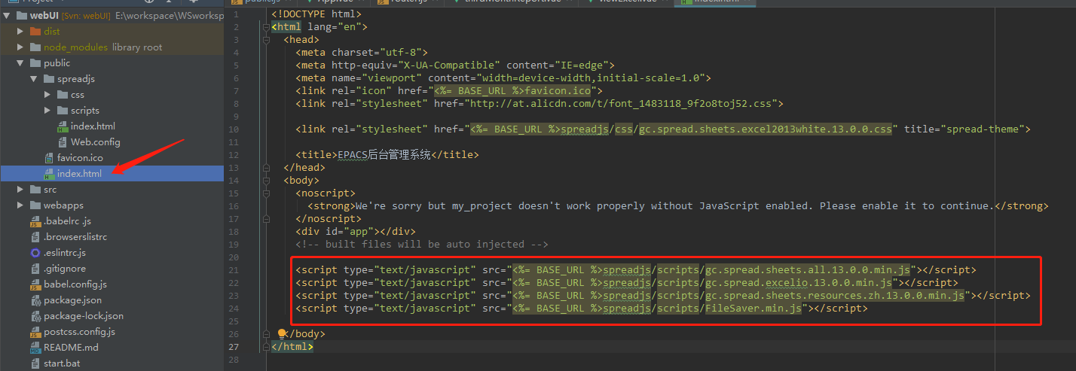Image resolution: width=1076 pixels, height=371 pixels.
Task: Click the node_modules folder icon
Action: (35, 47)
